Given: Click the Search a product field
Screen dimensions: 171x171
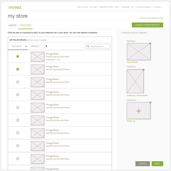Looking at the screenshot, I should 98,46.
